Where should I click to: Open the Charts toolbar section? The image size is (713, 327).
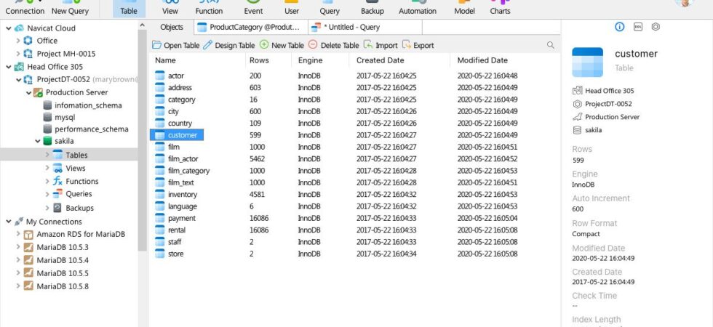coord(500,8)
